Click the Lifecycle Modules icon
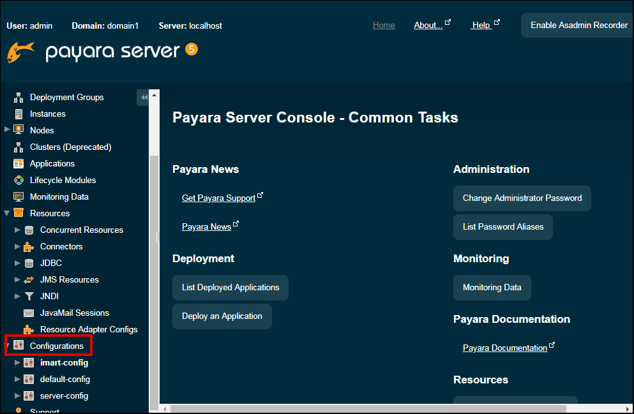The width and height of the screenshot is (634, 414). point(19,181)
